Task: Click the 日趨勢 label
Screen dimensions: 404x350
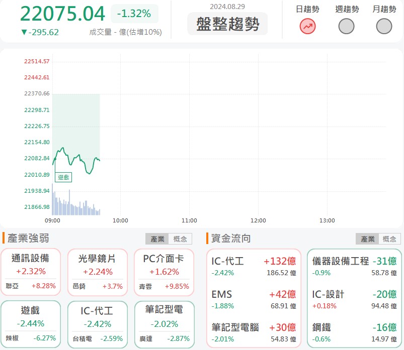Action: (x=307, y=9)
